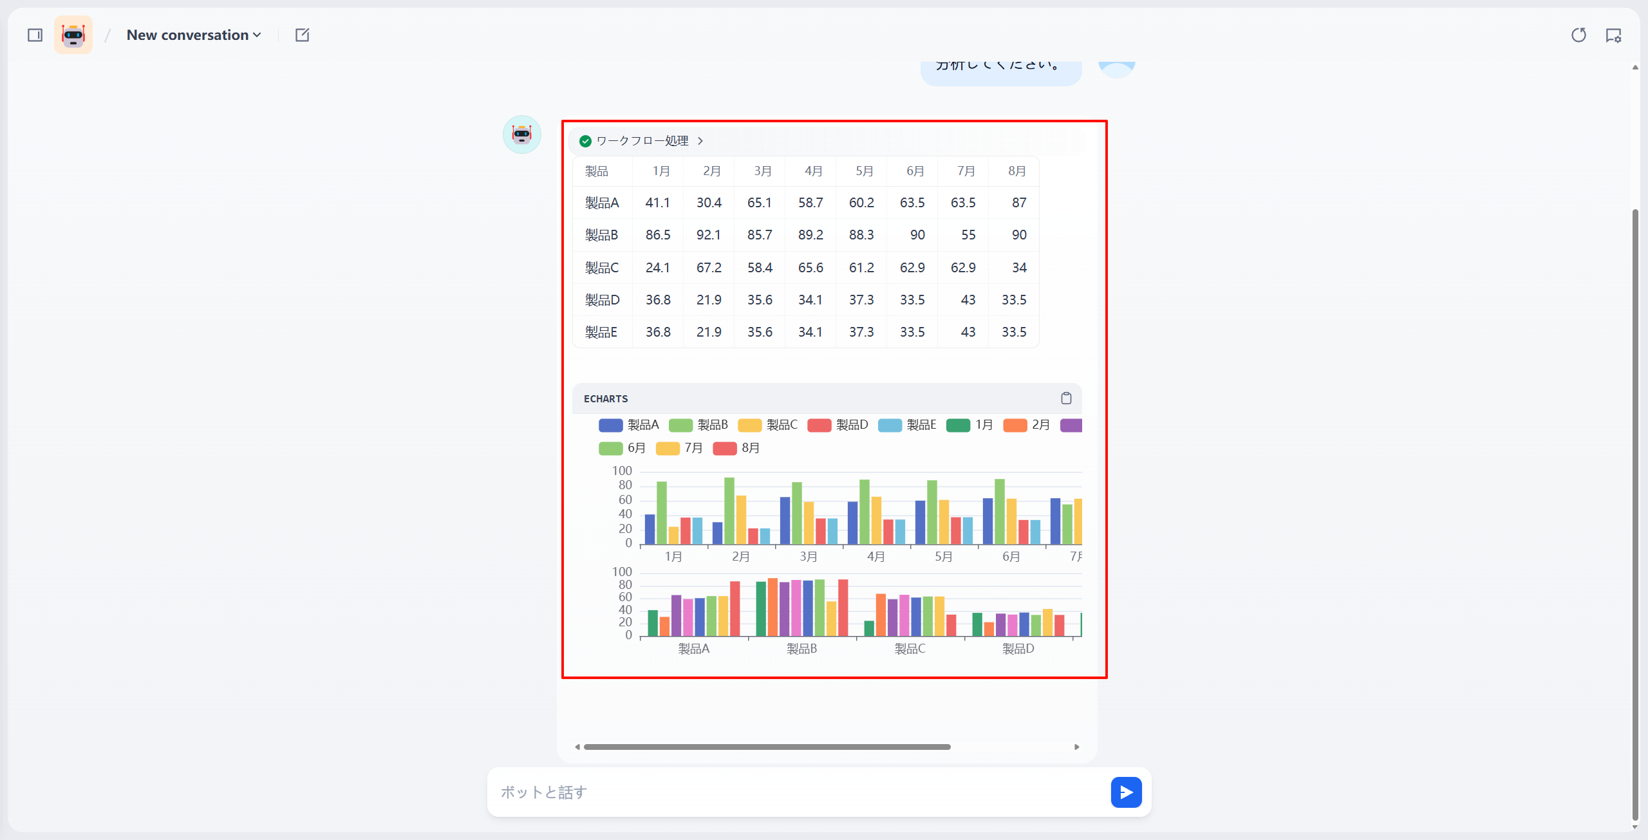Open chat settings icon at top right
Viewport: 1648px width, 840px height.
pos(1613,35)
